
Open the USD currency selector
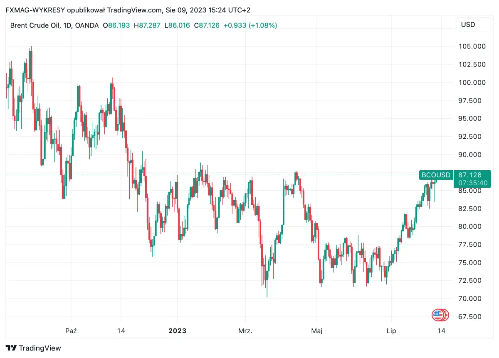point(473,25)
